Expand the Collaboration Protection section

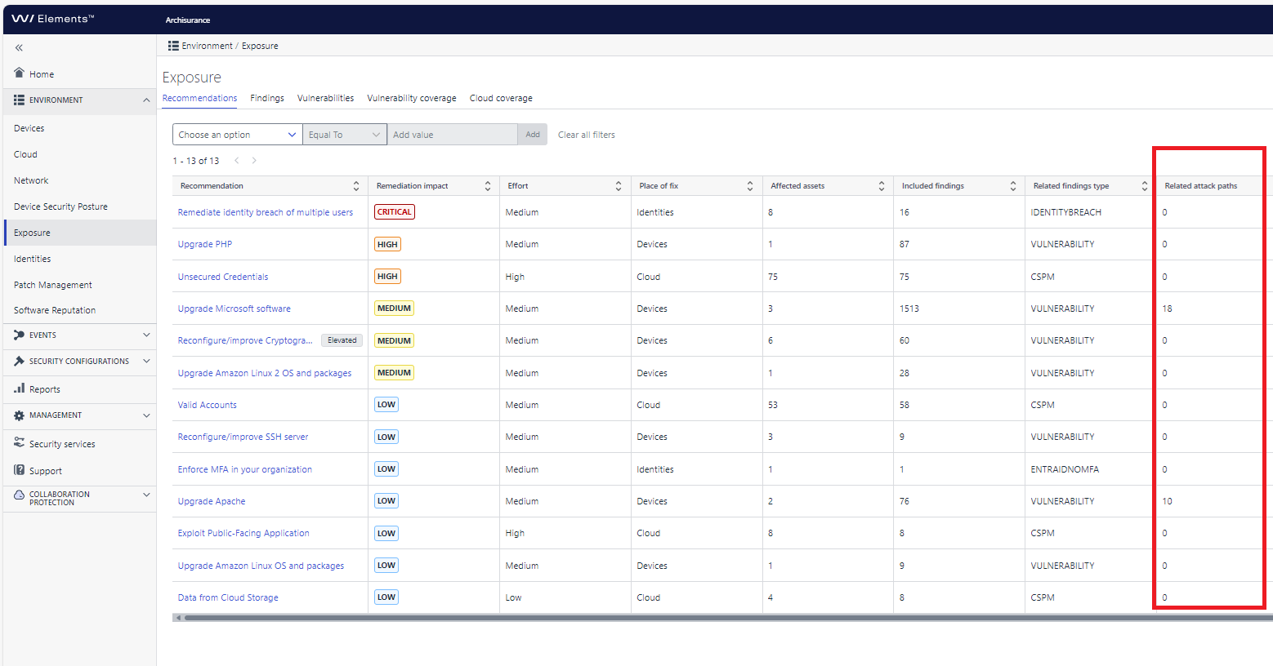coord(146,495)
